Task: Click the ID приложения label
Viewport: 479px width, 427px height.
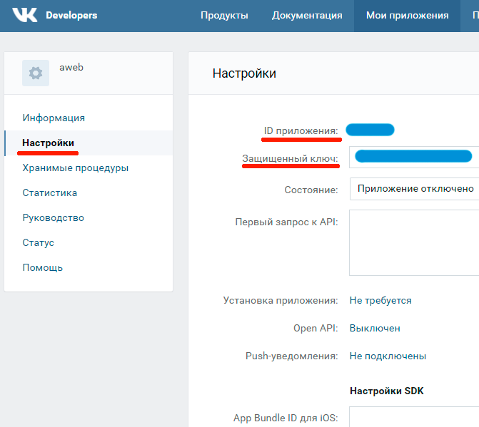Action: point(301,131)
